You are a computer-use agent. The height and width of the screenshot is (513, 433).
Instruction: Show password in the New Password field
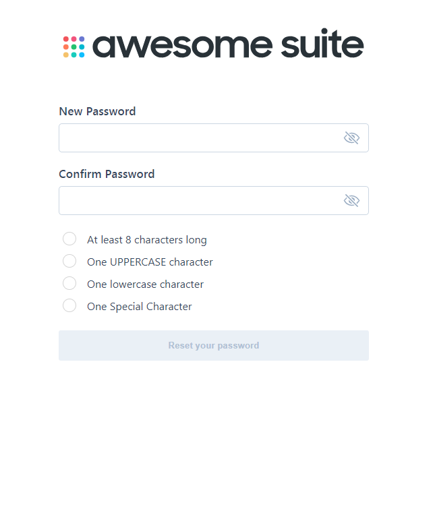[351, 138]
